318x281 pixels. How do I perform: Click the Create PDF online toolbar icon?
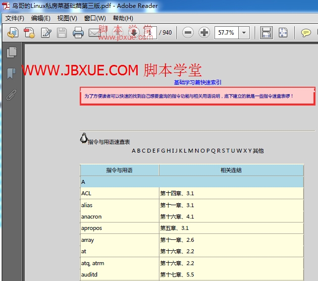(x=13, y=33)
